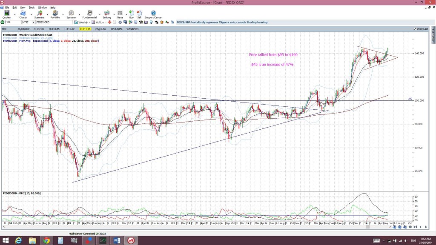Step chart left with bottom left-triangle button
This screenshot has width=436, height=245.
click(x=420, y=227)
